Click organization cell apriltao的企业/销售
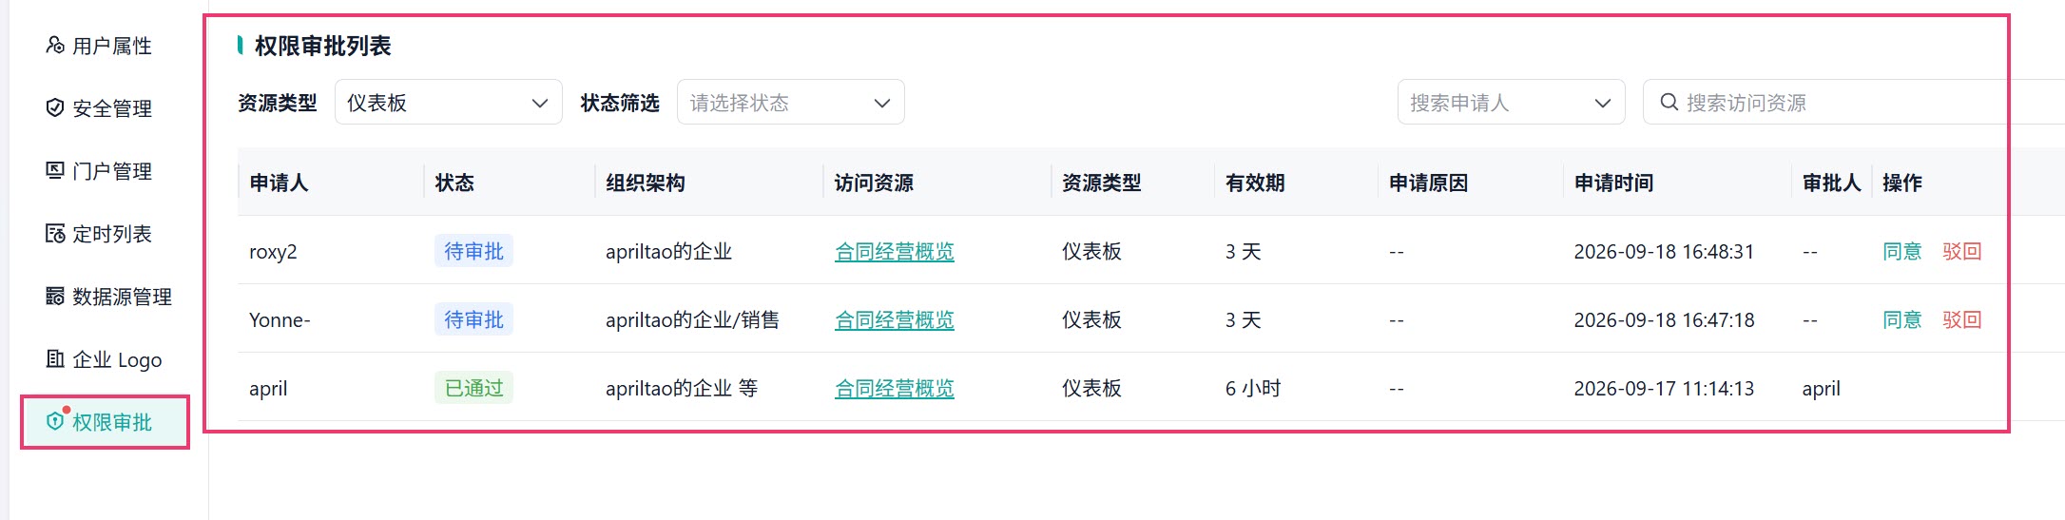 pyautogui.click(x=692, y=320)
